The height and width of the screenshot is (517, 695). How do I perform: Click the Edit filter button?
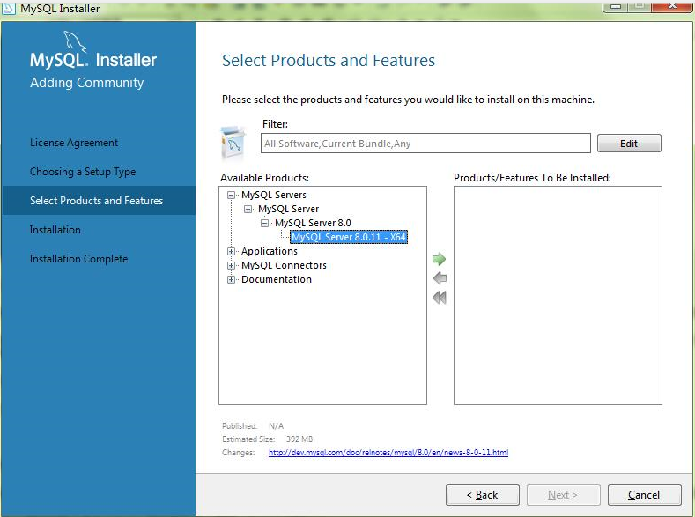point(629,144)
